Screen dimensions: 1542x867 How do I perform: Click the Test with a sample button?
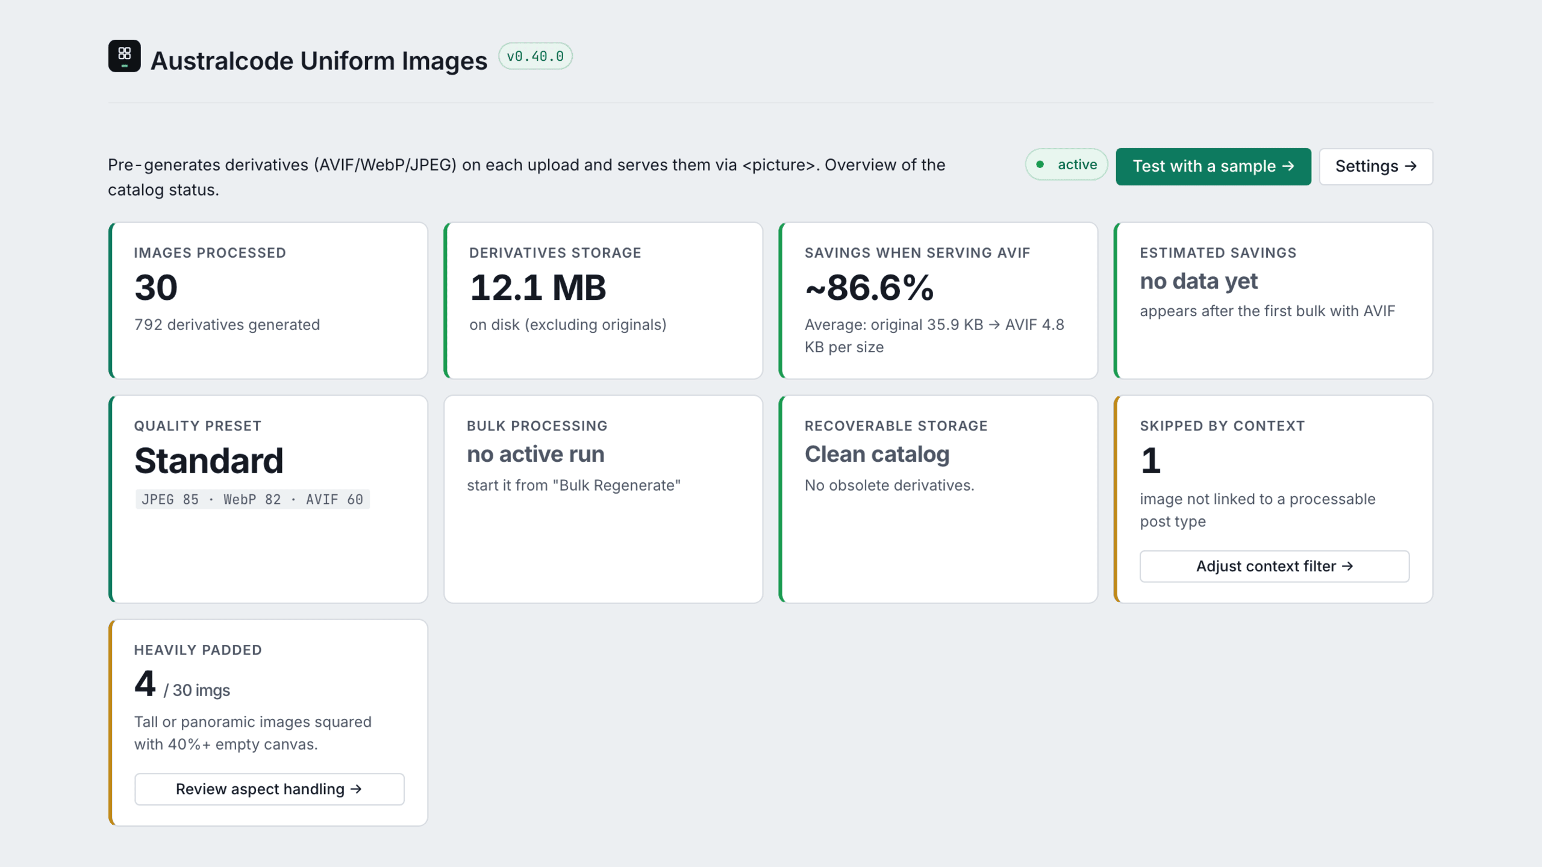pos(1213,166)
